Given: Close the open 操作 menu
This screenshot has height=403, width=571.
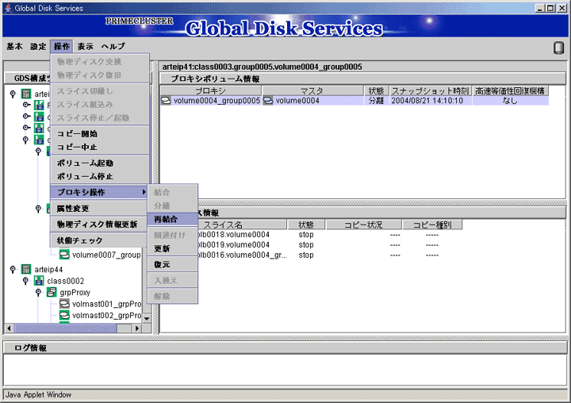Looking at the screenshot, I should pyautogui.click(x=62, y=46).
